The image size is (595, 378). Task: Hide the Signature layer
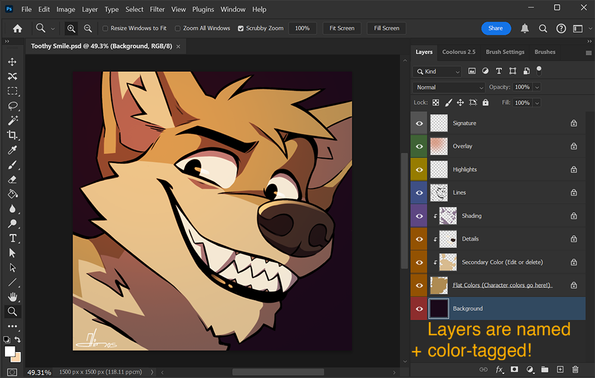click(419, 123)
